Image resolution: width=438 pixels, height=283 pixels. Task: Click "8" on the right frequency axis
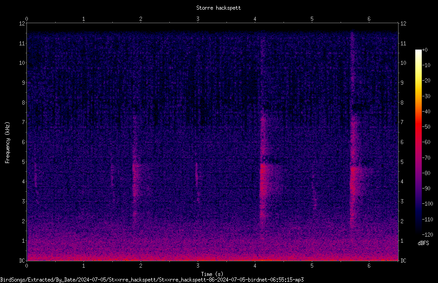tap(402, 103)
